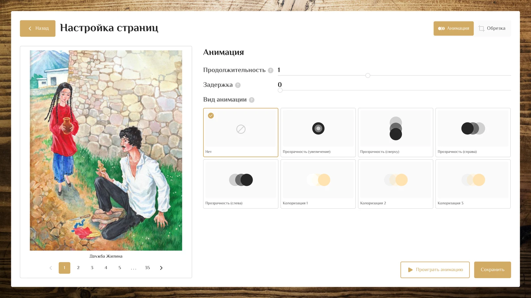Screen dimensions: 531x298
Task: Go back with the Назад button
Action: (38, 28)
